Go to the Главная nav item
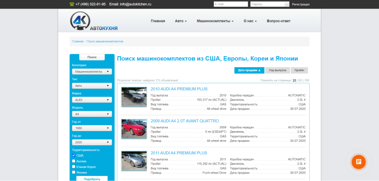Screen dimensions: 379x181 click(158, 21)
